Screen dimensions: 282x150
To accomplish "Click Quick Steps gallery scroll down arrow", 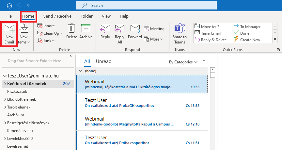I will pyautogui.click(x=275, y=33).
